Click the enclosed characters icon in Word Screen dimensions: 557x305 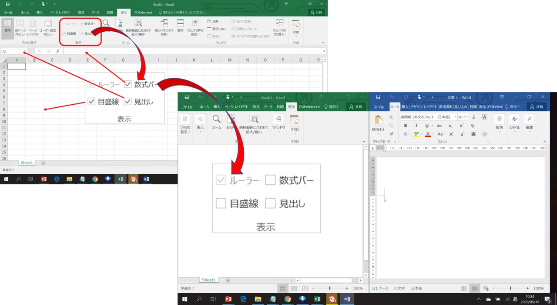click(484, 134)
